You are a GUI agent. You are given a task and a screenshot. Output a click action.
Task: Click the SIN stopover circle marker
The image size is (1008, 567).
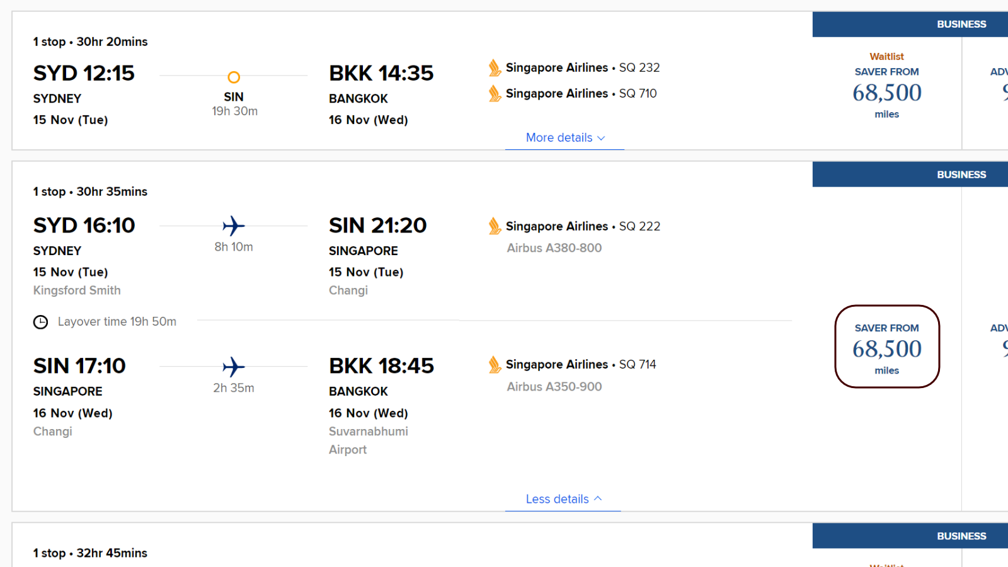[x=234, y=77]
